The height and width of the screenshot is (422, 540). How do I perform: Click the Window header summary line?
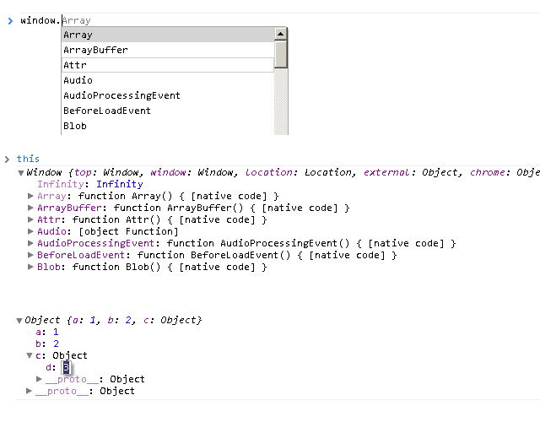[x=283, y=172]
